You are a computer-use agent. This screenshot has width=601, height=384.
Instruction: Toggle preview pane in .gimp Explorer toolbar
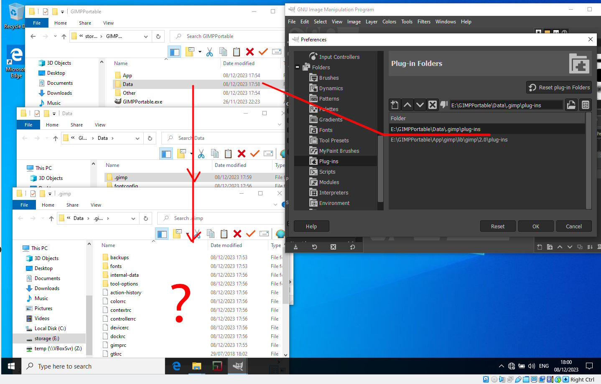click(162, 234)
